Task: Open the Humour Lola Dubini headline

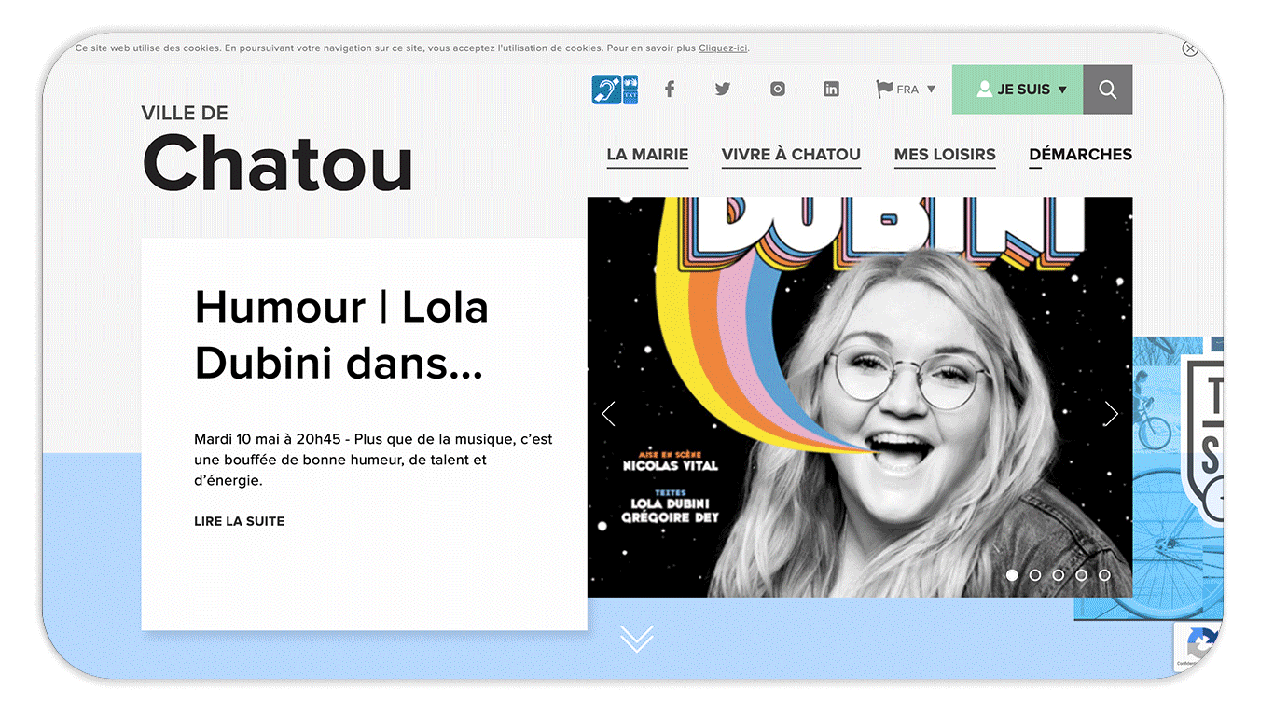Action: 341,335
